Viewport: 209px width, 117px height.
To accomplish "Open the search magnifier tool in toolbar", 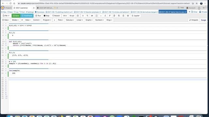I will (88, 16).
